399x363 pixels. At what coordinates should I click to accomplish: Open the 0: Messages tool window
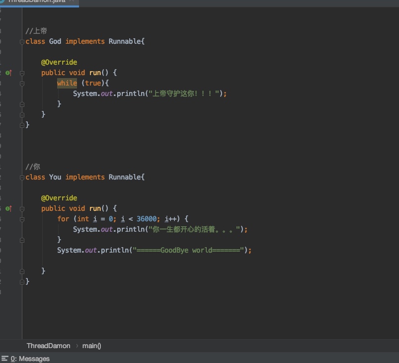tap(29, 359)
